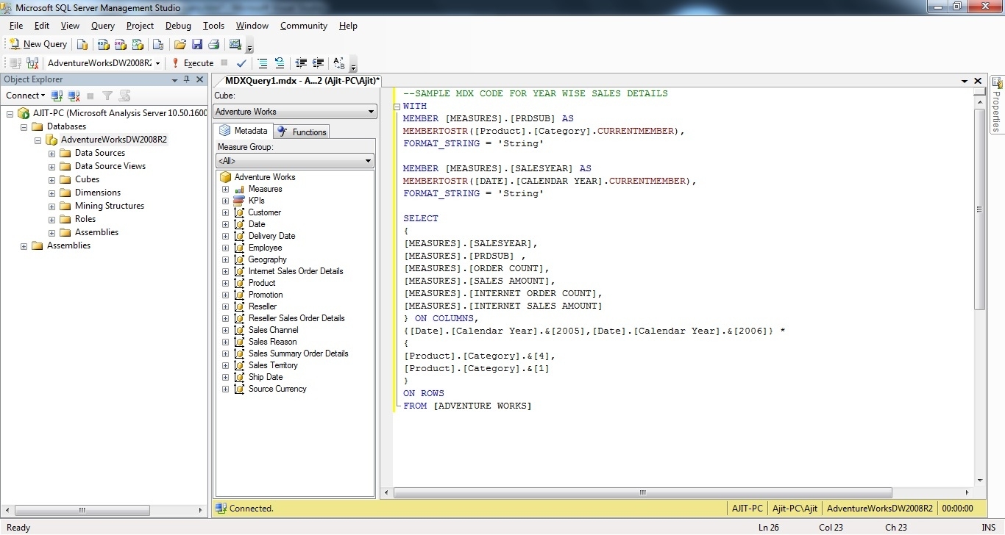Viewport: 1005px width, 535px height.
Task: Click the Cancel Executing Query stop icon
Action: (x=224, y=63)
